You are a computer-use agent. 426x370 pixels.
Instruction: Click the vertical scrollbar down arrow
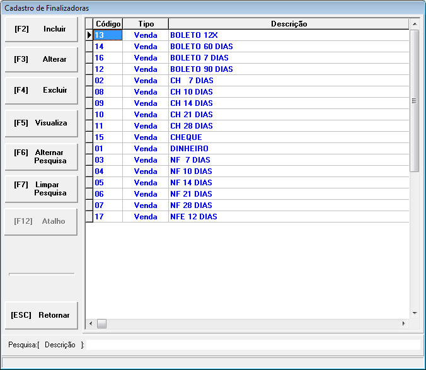point(415,313)
